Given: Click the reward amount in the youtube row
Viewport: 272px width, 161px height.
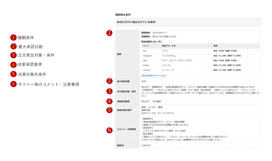Looking at the screenshot, I should click(227, 70).
